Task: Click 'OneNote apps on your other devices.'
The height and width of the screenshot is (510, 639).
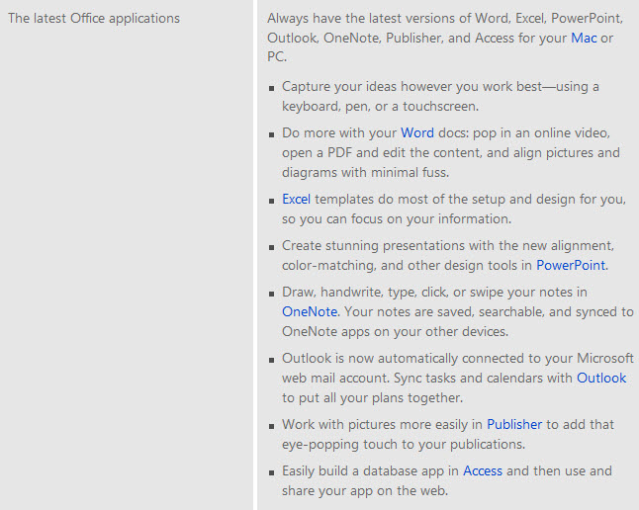Action: (x=395, y=331)
